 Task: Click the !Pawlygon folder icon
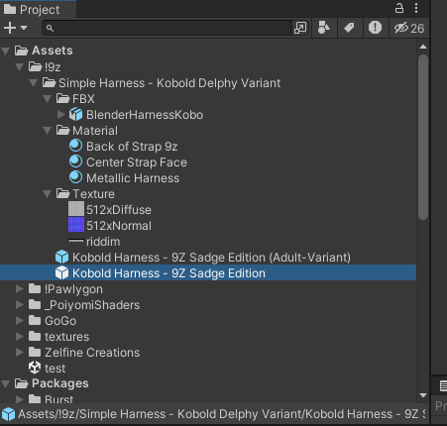click(x=35, y=288)
